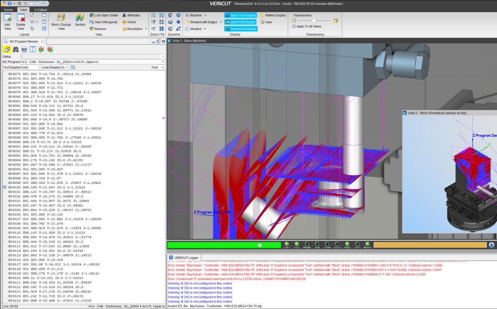
Task: Click the two-column split view icon
Action: click(x=33, y=49)
